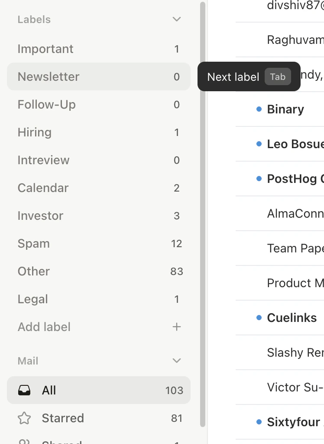This screenshot has height=444, width=324.
Task: Click the unread dot beside Sixtyfour
Action: pos(259,421)
